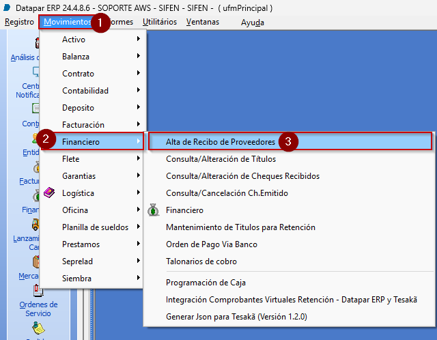Choose Consulta/Alteración de Cheques Recibidos
The image size is (437, 340).
coord(290,176)
